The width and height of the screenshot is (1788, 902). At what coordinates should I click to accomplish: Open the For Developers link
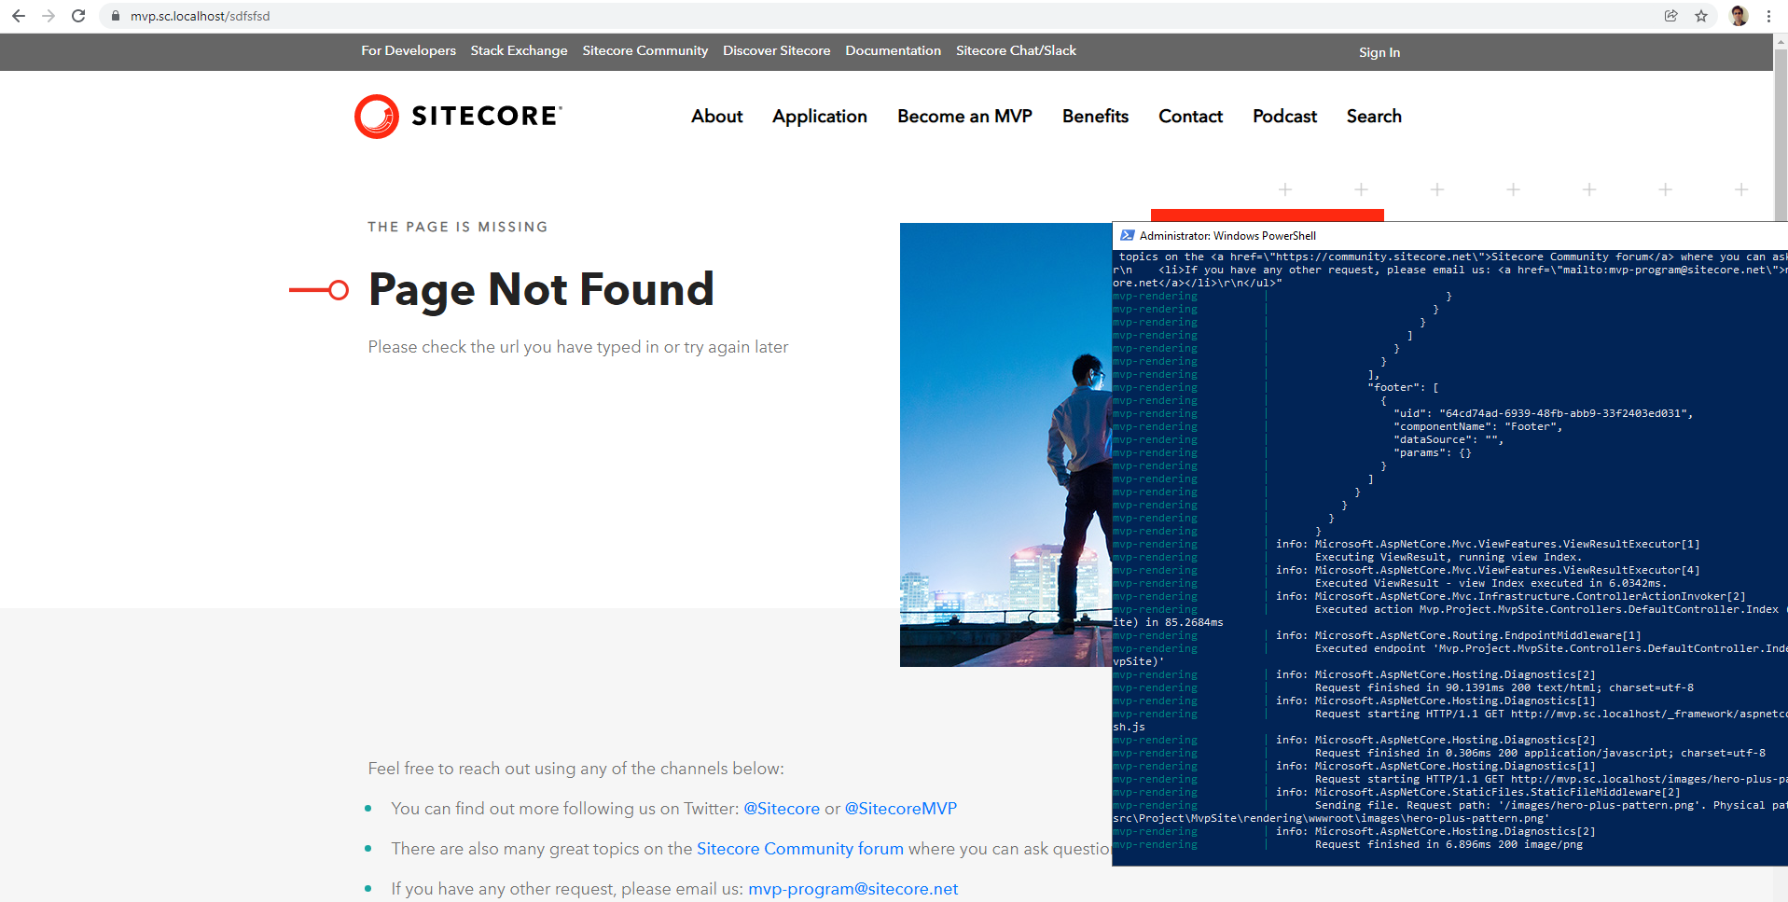(x=409, y=50)
